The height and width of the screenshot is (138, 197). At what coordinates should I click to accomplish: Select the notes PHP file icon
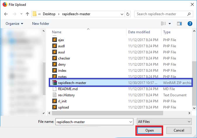(x=55, y=76)
